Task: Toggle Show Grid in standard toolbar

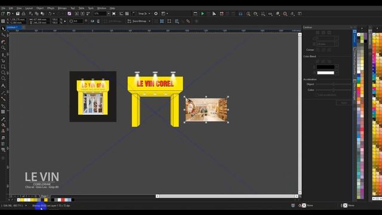Action: tap(127, 14)
